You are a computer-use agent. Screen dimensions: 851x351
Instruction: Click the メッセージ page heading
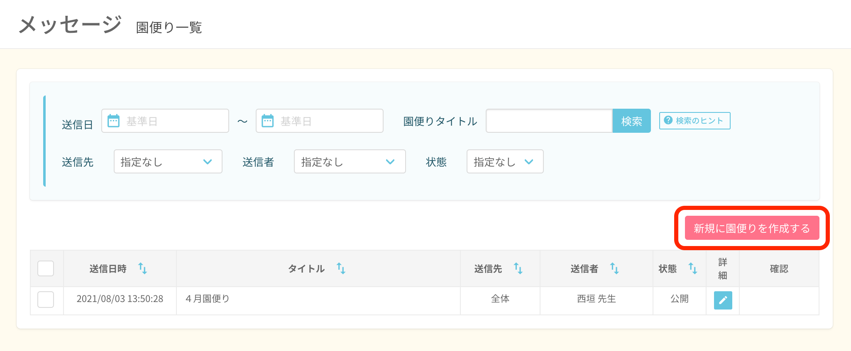[71, 24]
